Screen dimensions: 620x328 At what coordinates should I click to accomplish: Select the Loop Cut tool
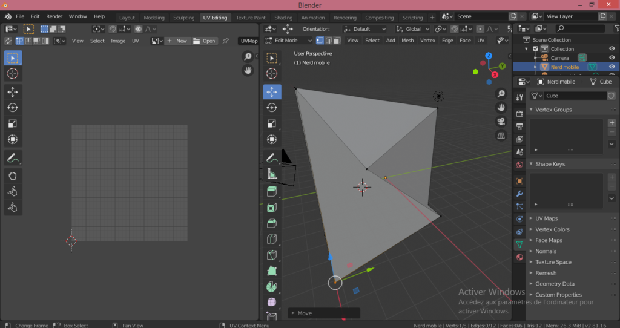[272, 239]
